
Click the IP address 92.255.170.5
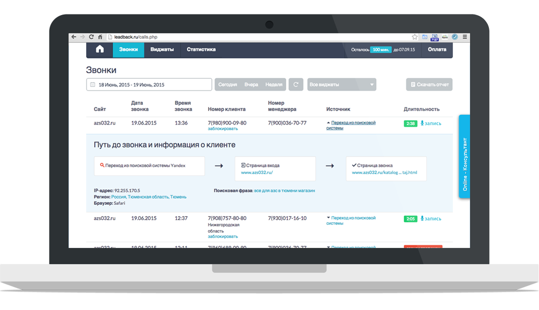click(127, 190)
